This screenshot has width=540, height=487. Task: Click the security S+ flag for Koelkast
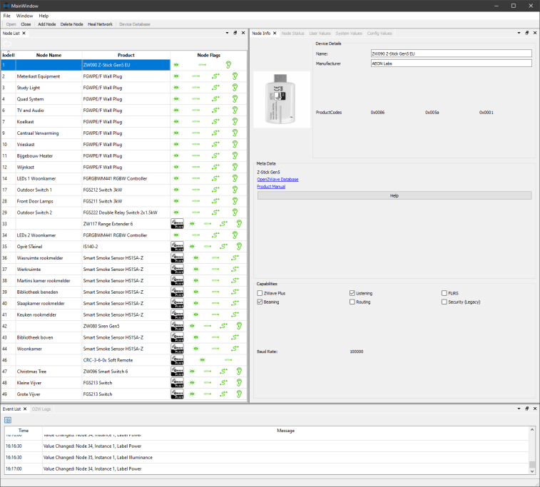click(215, 122)
